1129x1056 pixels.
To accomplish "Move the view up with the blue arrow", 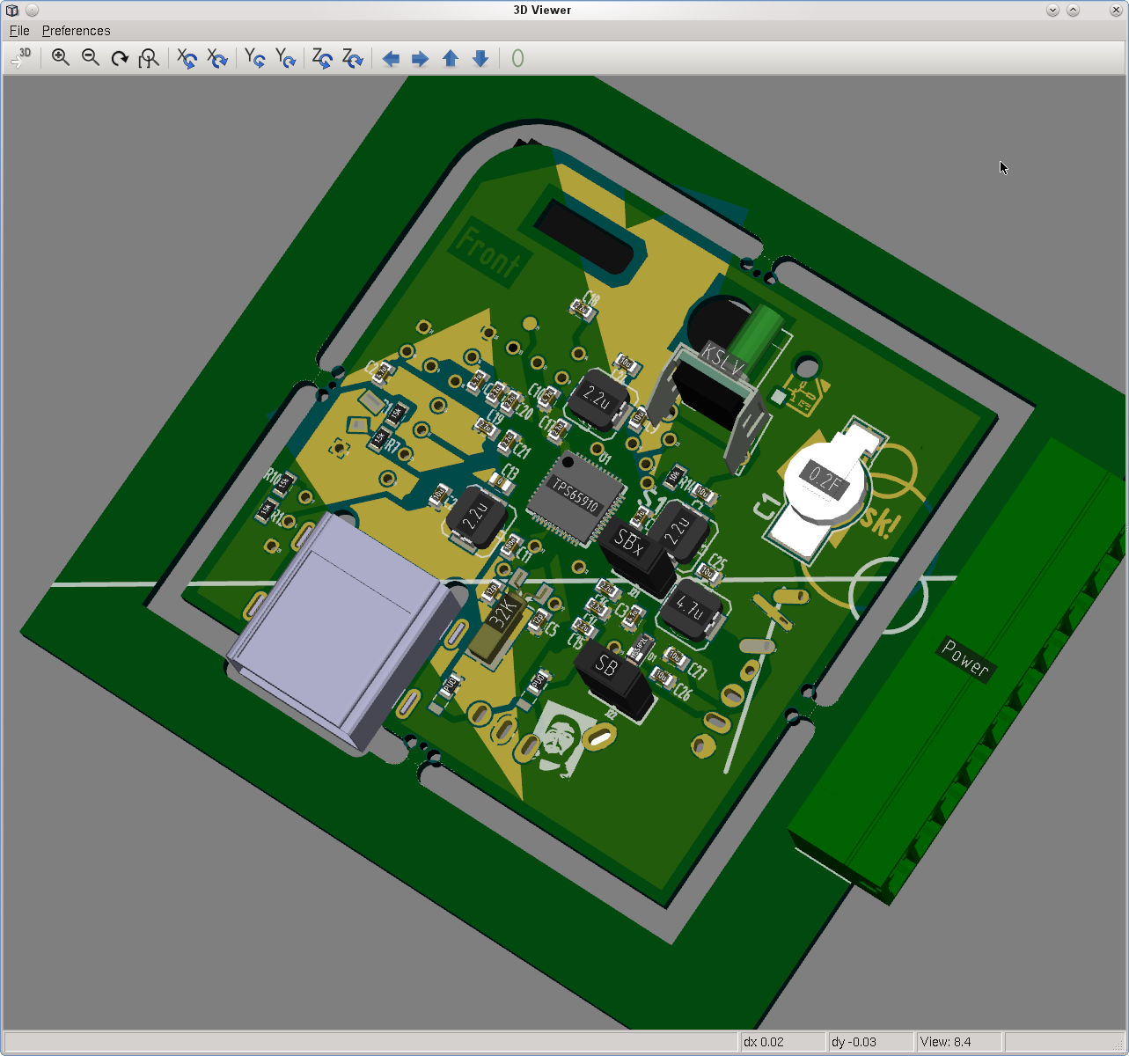I will [451, 59].
